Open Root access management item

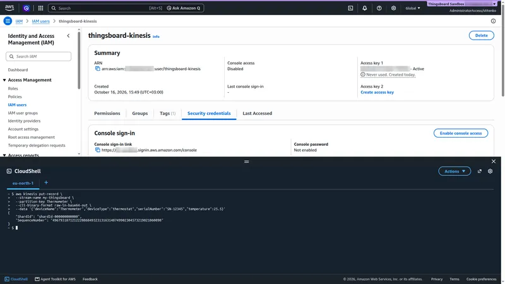click(31, 137)
